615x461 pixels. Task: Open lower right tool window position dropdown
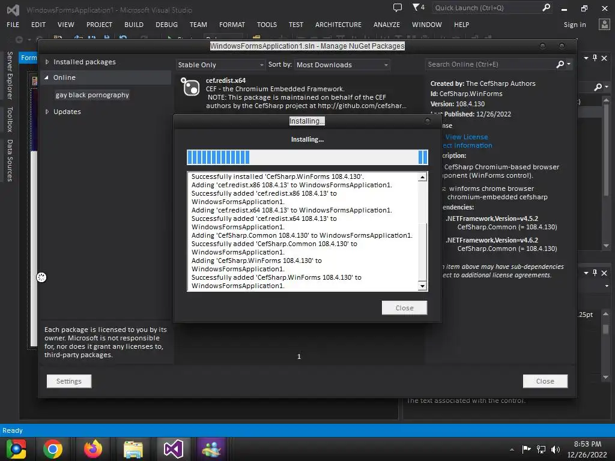click(586, 273)
